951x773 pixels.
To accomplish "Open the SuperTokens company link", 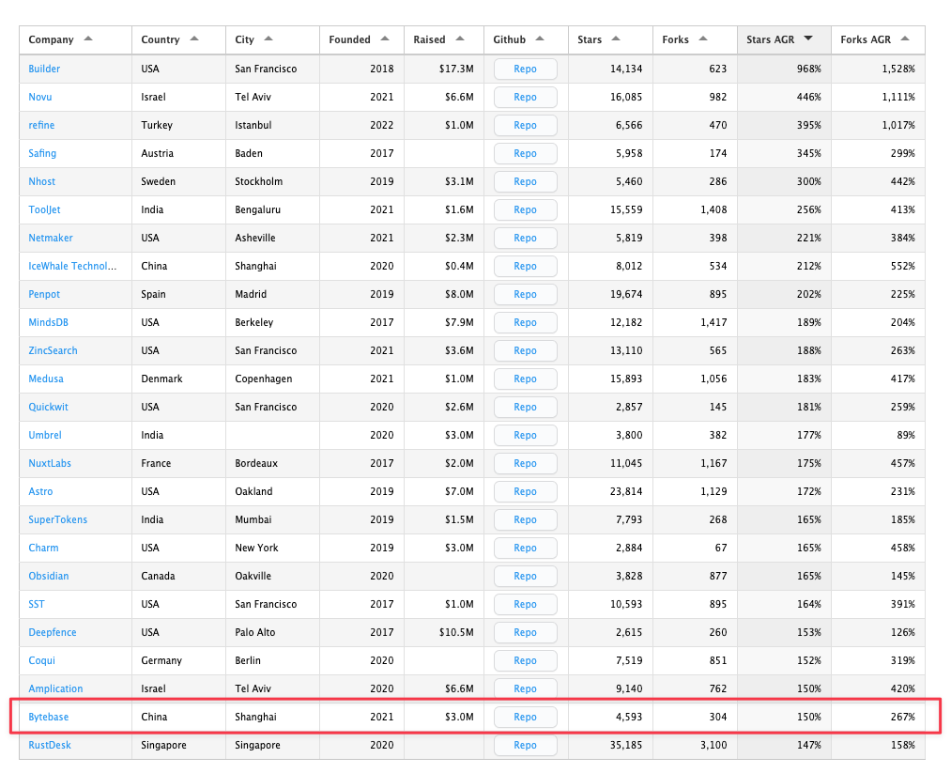I will [57, 519].
